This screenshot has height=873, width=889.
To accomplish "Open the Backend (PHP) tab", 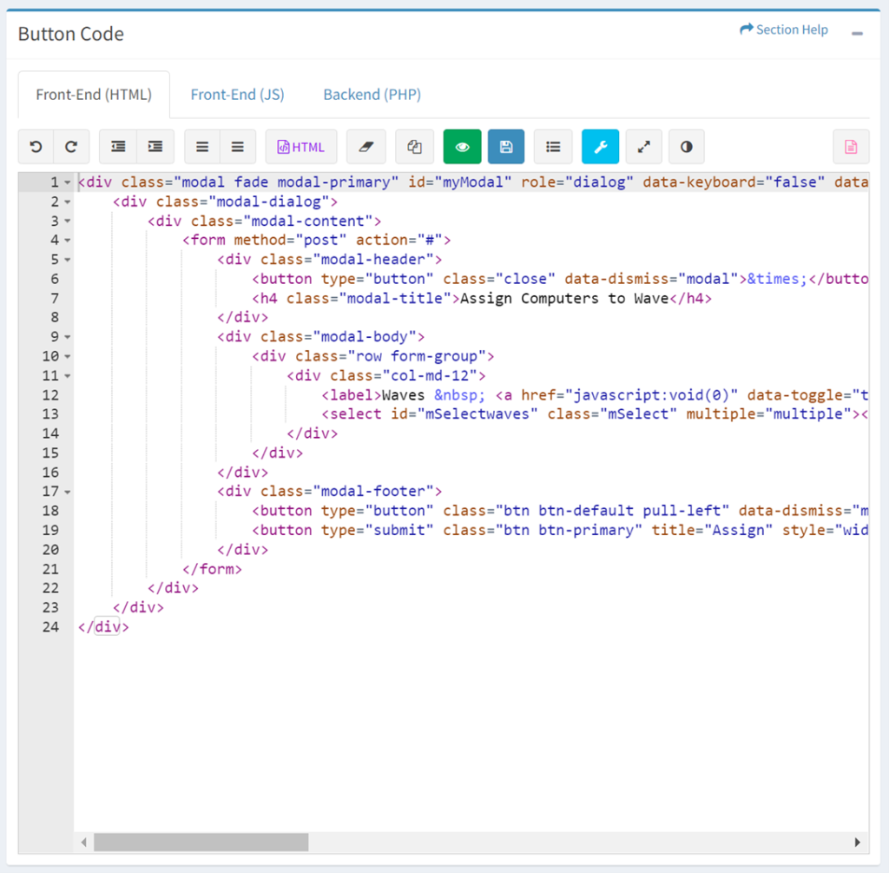I will point(372,94).
